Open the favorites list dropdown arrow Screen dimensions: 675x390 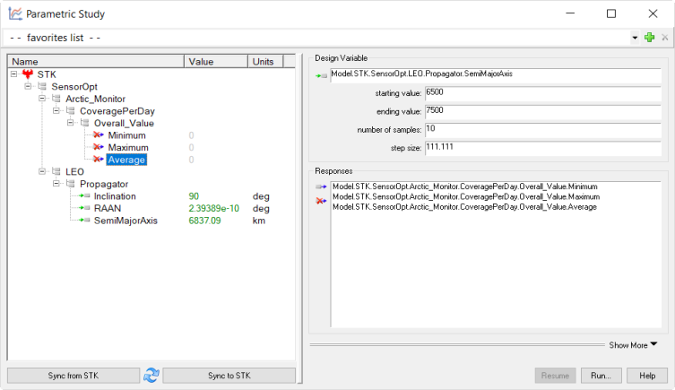click(x=635, y=38)
